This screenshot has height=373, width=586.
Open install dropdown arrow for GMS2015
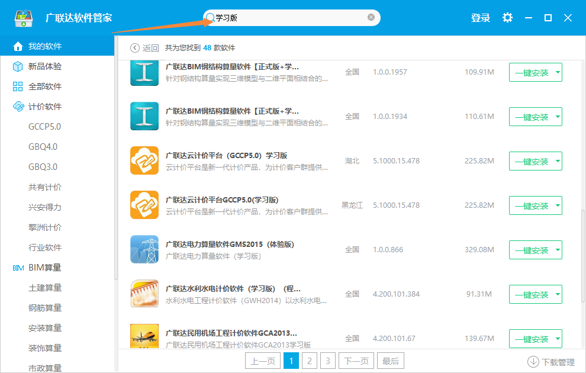[558, 250]
